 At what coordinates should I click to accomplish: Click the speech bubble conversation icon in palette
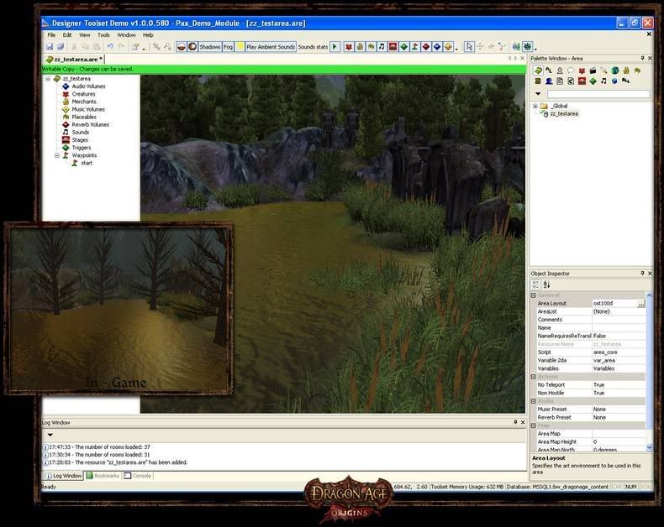[571, 70]
